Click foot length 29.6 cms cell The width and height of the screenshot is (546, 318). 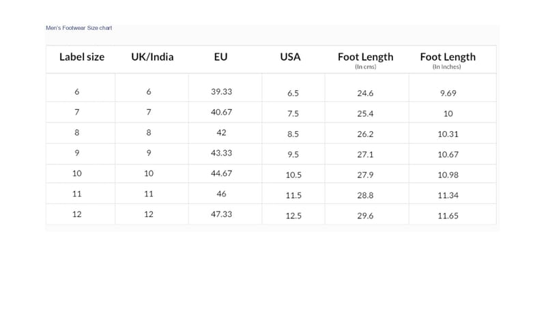click(366, 216)
